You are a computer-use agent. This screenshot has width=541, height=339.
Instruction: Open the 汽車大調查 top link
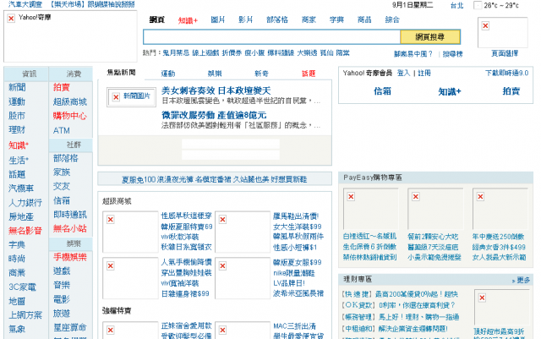tap(25, 4)
